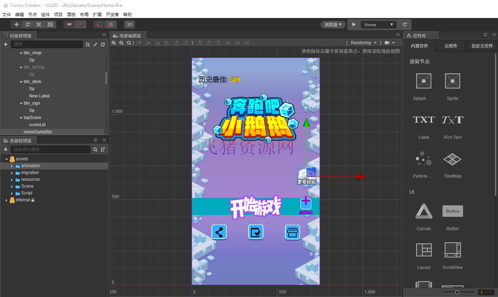Open the 开发者 menu
This screenshot has height=297, width=498.
[112, 15]
